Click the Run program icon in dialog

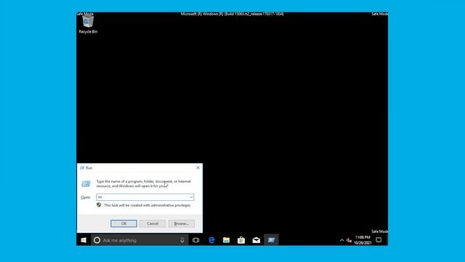tap(86, 184)
